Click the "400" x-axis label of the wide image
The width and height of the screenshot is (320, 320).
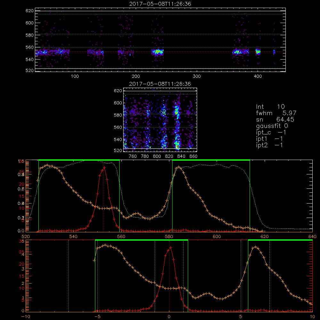(258, 76)
